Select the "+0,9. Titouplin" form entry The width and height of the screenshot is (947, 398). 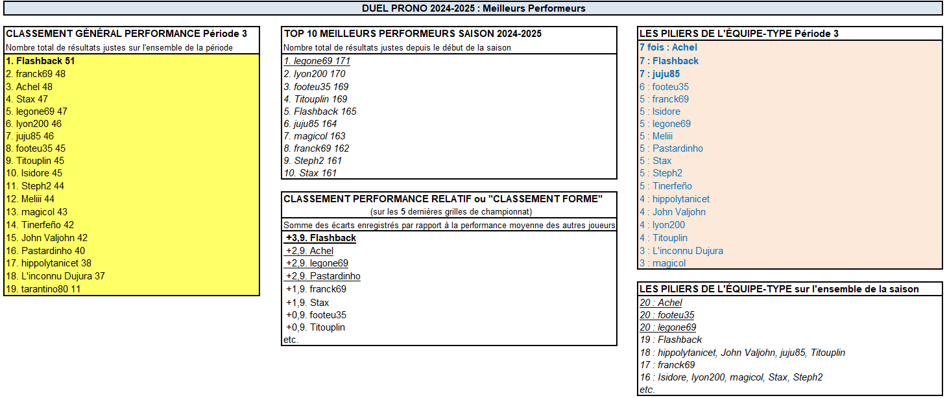click(315, 327)
